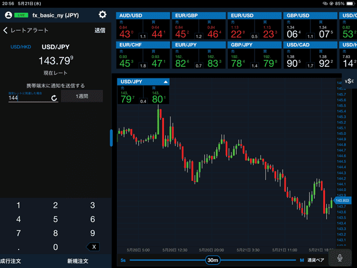Open GBP/USD rate tile header
Viewport: 357px width, 268px height.
(x=310, y=16)
